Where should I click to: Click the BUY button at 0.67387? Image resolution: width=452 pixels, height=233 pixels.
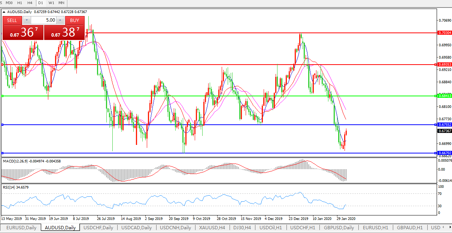(75, 21)
